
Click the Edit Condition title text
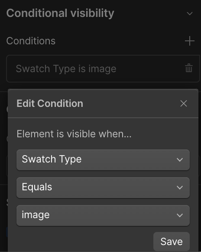coord(50,103)
